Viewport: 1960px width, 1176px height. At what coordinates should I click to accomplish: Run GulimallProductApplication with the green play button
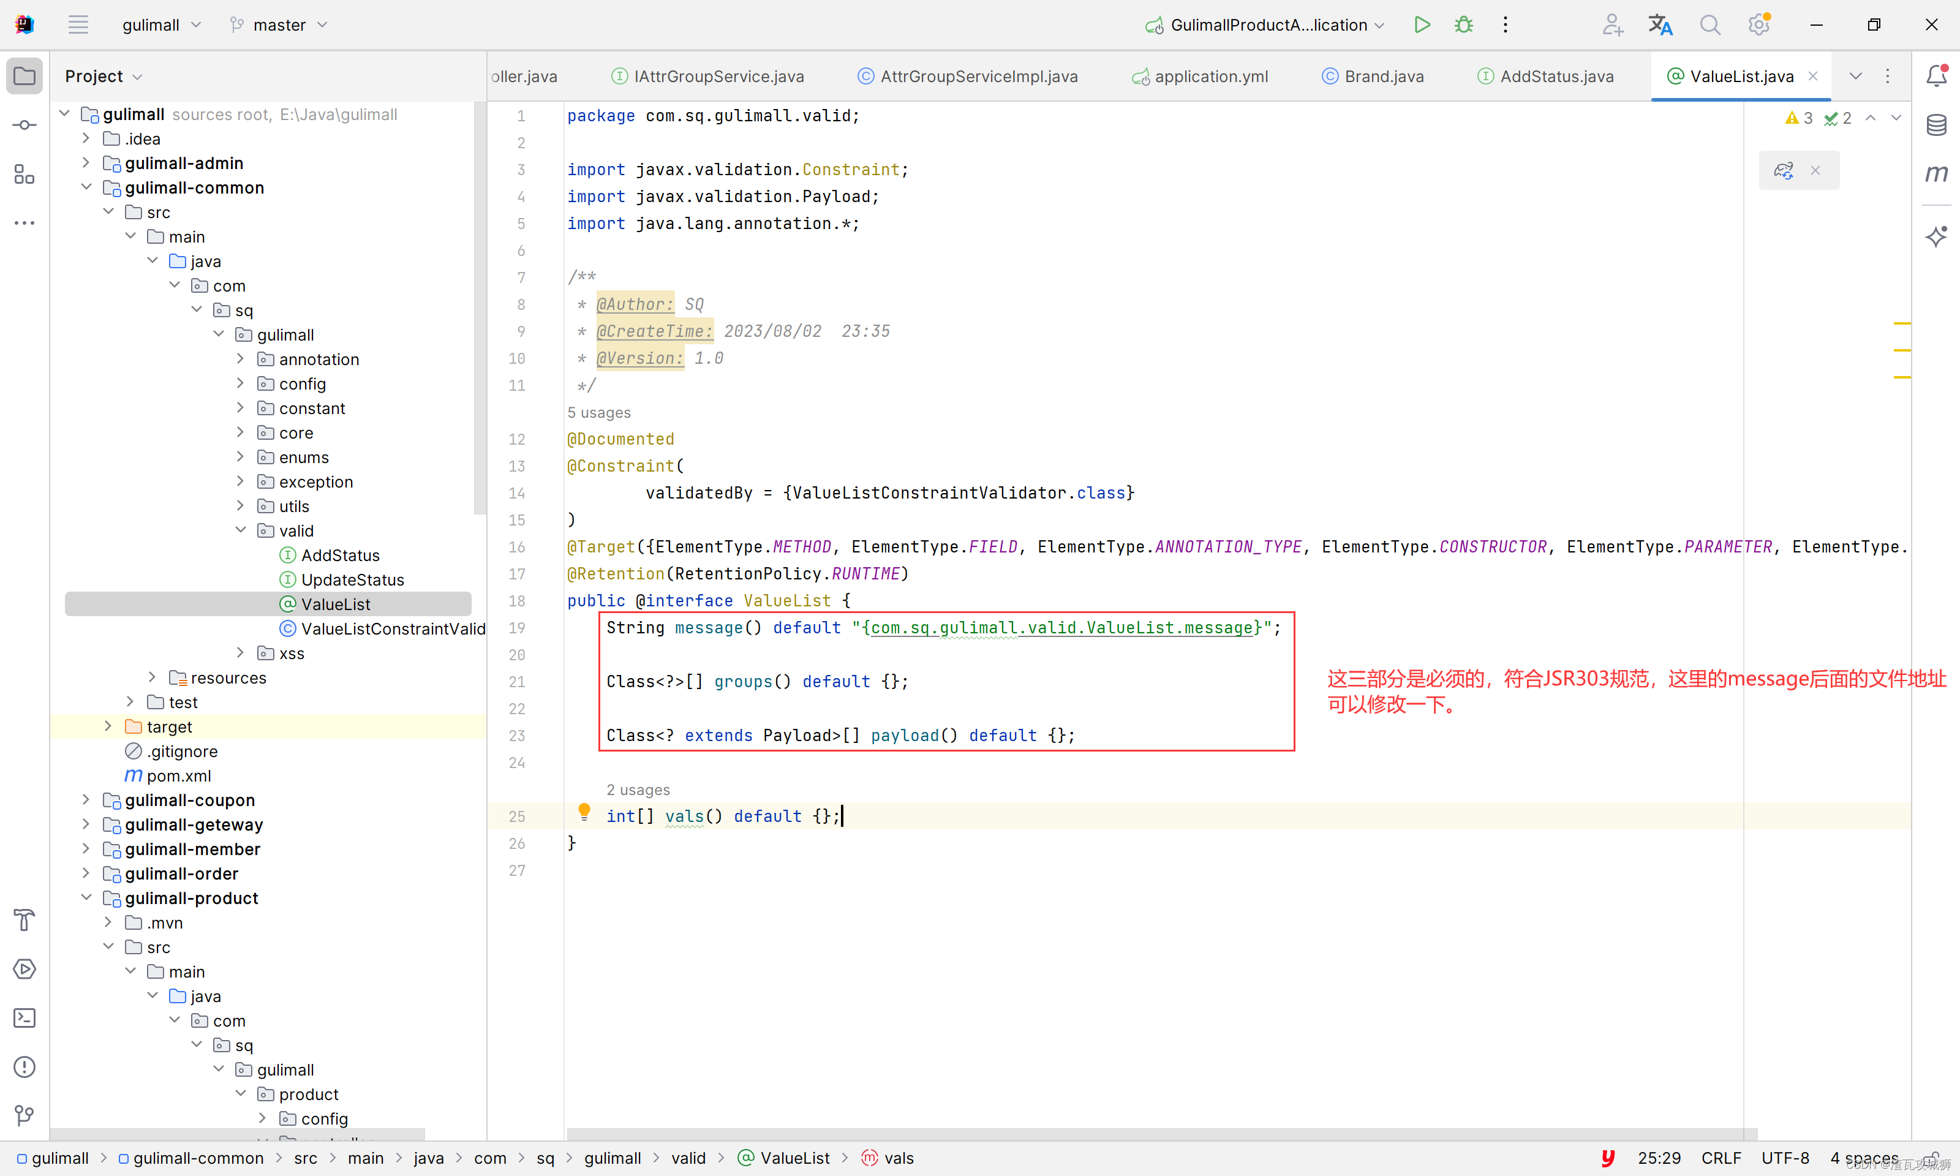coord(1422,24)
